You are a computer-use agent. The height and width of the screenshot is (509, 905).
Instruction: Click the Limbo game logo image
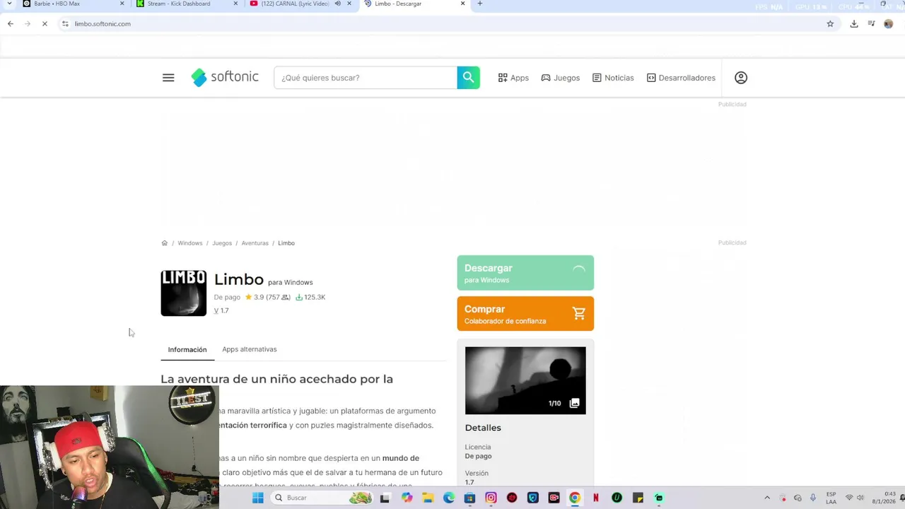(x=184, y=293)
